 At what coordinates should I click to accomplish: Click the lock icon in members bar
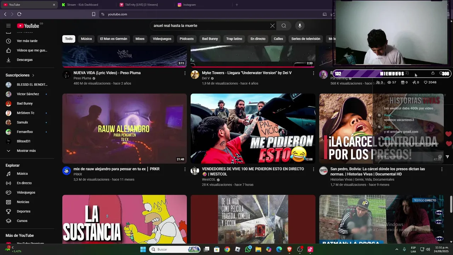(433, 73)
